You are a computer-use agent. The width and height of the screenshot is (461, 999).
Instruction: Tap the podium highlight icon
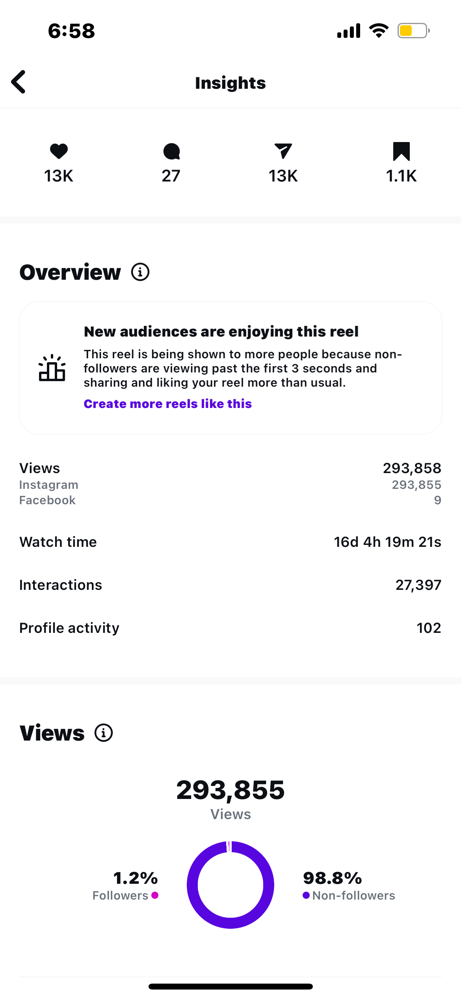[x=52, y=368]
